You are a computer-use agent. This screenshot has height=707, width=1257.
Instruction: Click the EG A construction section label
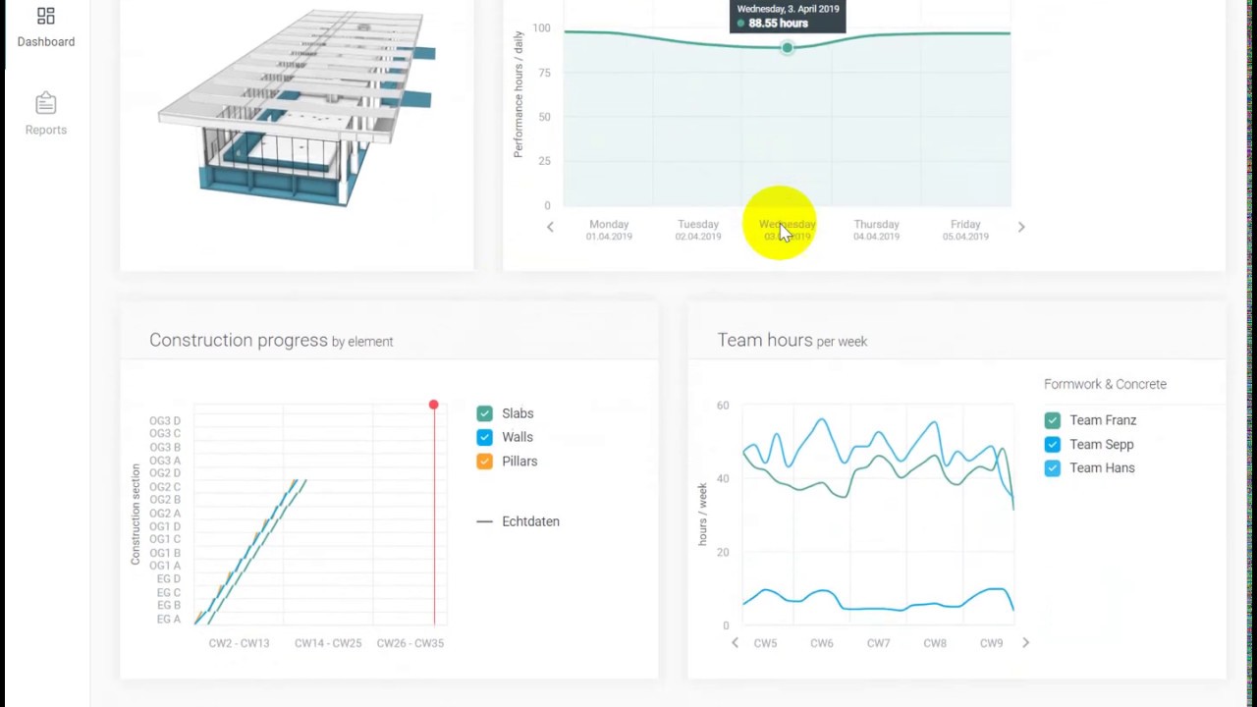pos(169,619)
